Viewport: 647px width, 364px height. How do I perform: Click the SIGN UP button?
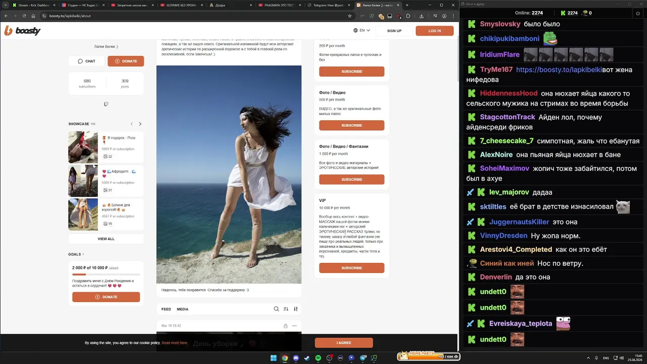(x=394, y=31)
